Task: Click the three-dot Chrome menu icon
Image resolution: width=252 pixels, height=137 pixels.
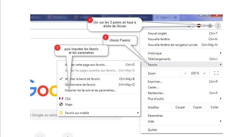Action: tap(218, 26)
